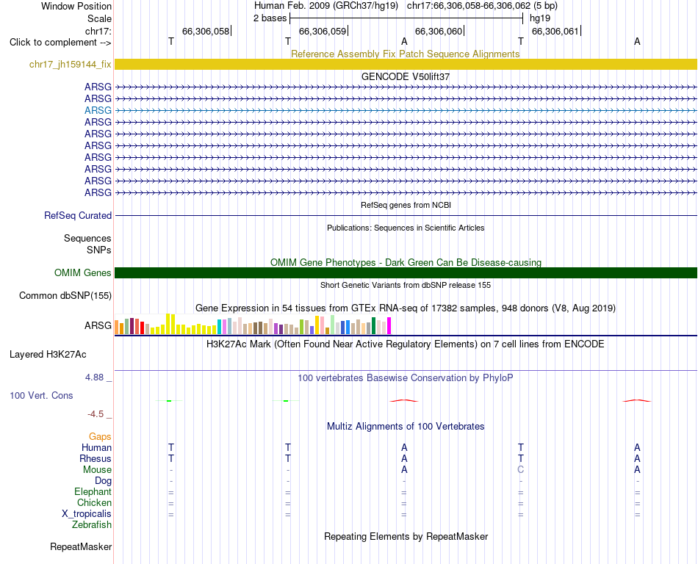
Task: Open the RefSeq genes from NCBI title
Action: tap(406, 205)
